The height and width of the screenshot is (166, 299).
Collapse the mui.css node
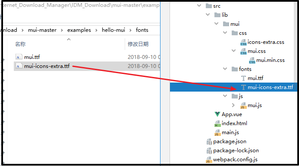(233, 51)
